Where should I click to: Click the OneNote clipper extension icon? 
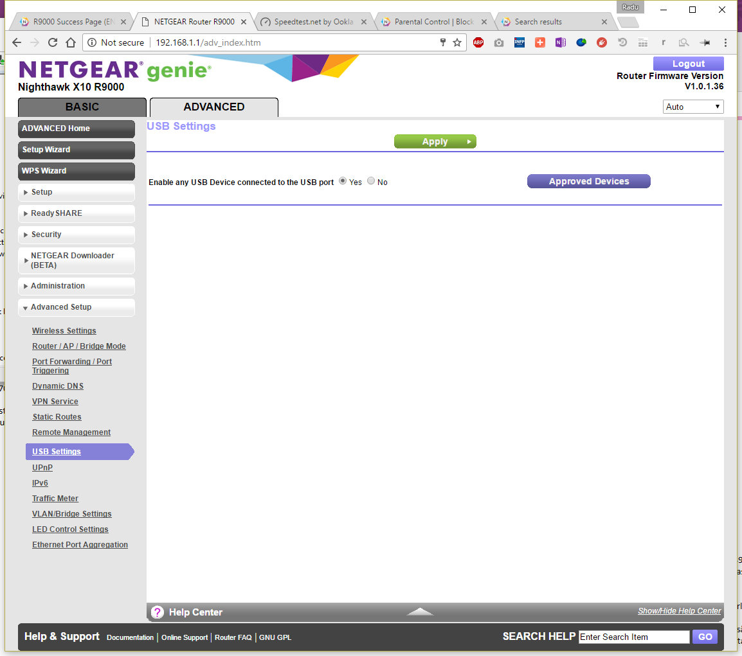click(x=560, y=42)
